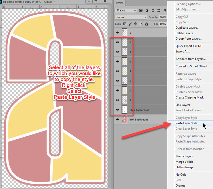This screenshot has height=189, width=213.
Task: Choose Merge Visible menu item
Action: click(184, 162)
